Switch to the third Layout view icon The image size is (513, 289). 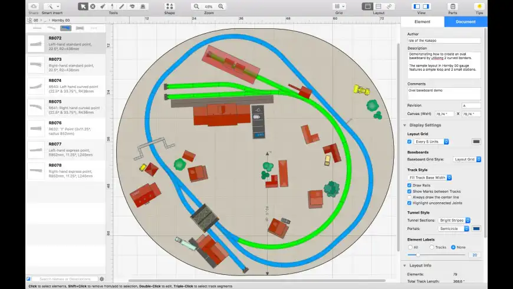[x=389, y=6]
